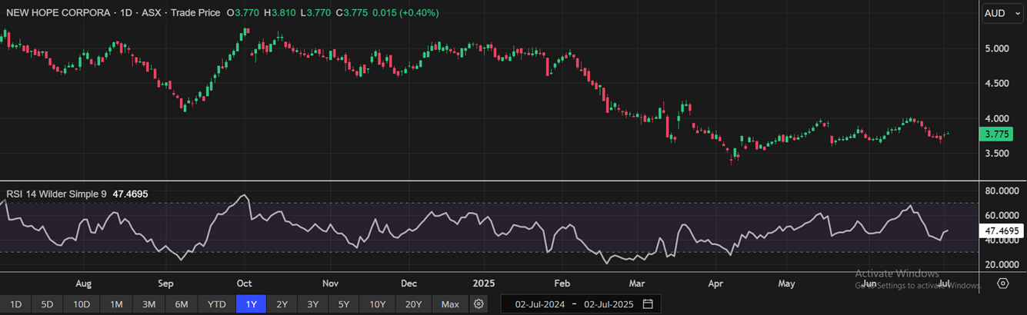
Task: Open the NEW HOPE CORPORA symbol title
Action: [56, 13]
